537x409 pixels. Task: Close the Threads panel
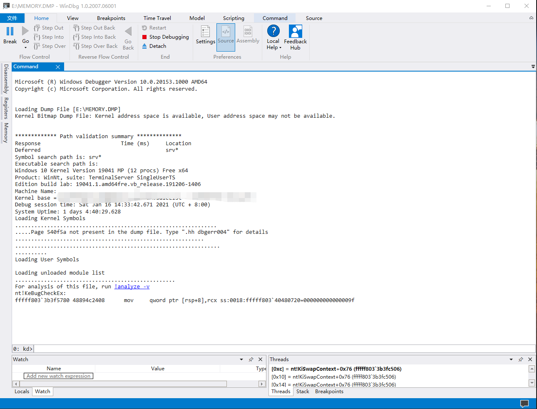(530, 359)
